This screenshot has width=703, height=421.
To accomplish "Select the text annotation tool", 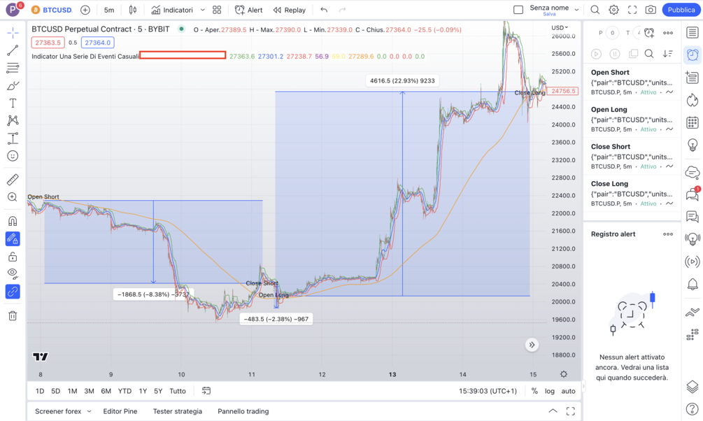I will pyautogui.click(x=13, y=103).
